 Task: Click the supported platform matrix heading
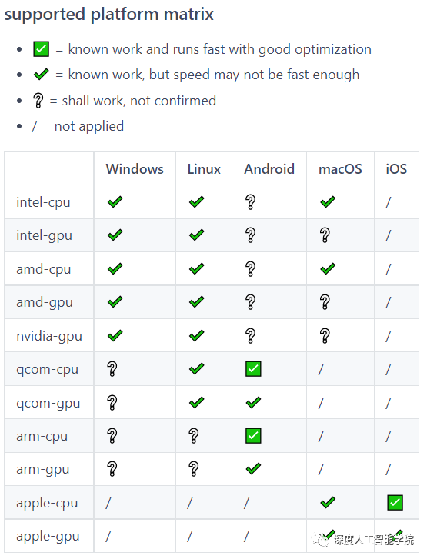108,15
